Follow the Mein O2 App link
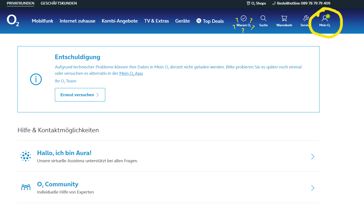Image resolution: width=364 pixels, height=216 pixels. tap(131, 73)
